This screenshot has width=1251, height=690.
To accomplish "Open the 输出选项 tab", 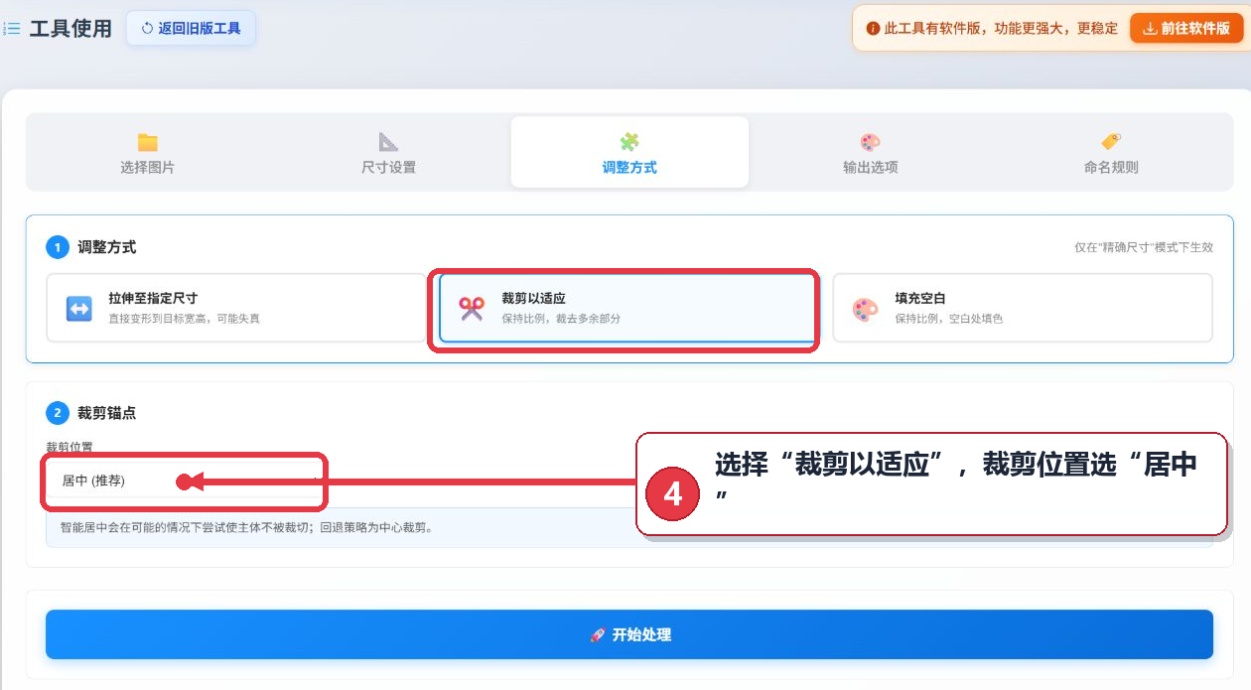I will pos(871,153).
